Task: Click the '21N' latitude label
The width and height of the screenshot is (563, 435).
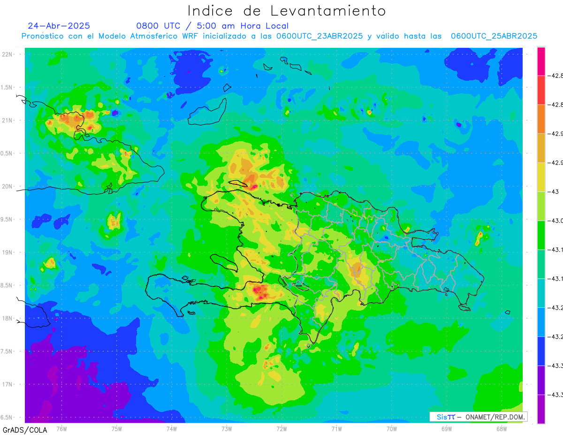Action: [8, 120]
